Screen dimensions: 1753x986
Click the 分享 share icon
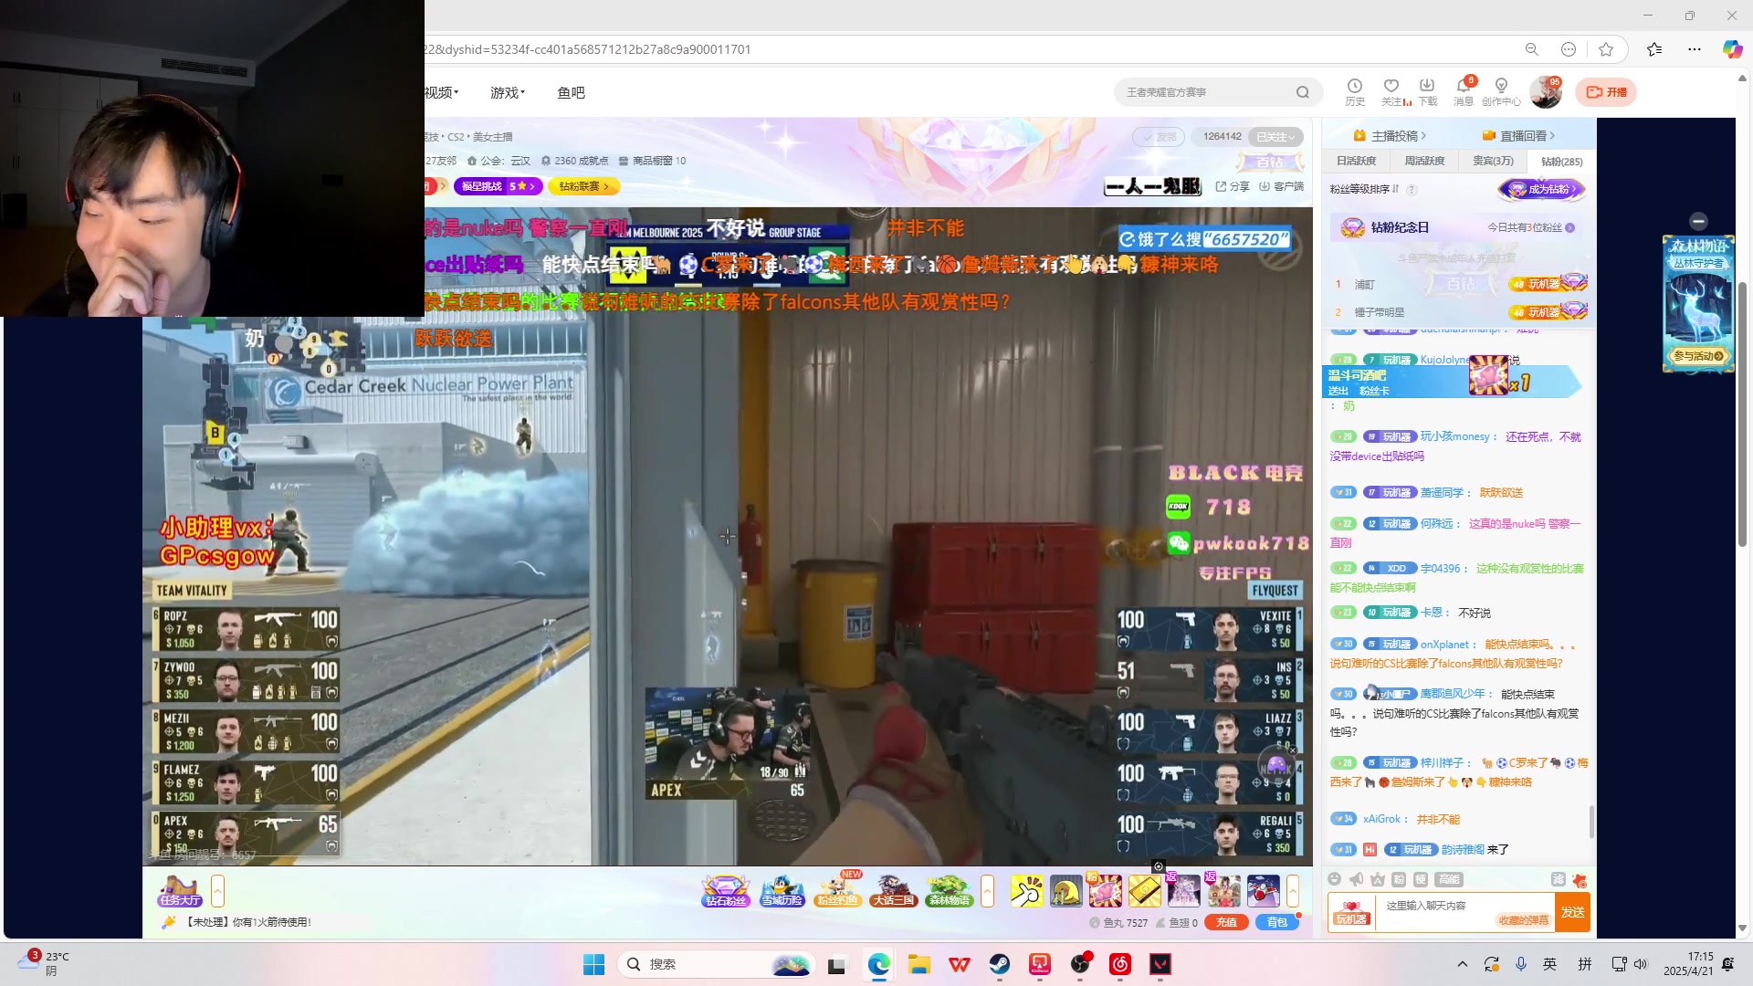pos(1233,186)
